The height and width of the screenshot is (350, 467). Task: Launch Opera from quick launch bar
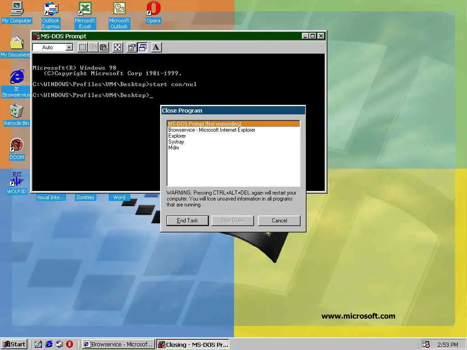(69, 345)
